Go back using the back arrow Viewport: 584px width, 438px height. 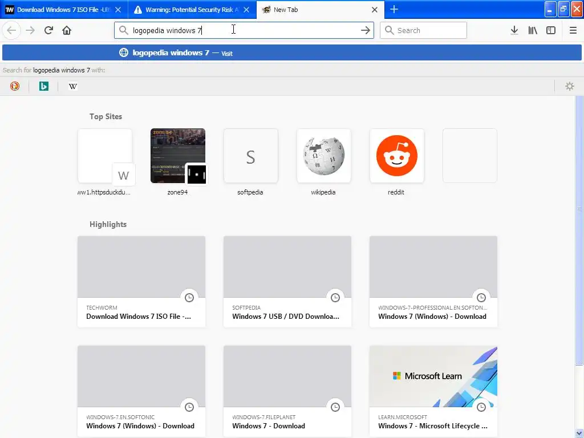click(x=11, y=30)
